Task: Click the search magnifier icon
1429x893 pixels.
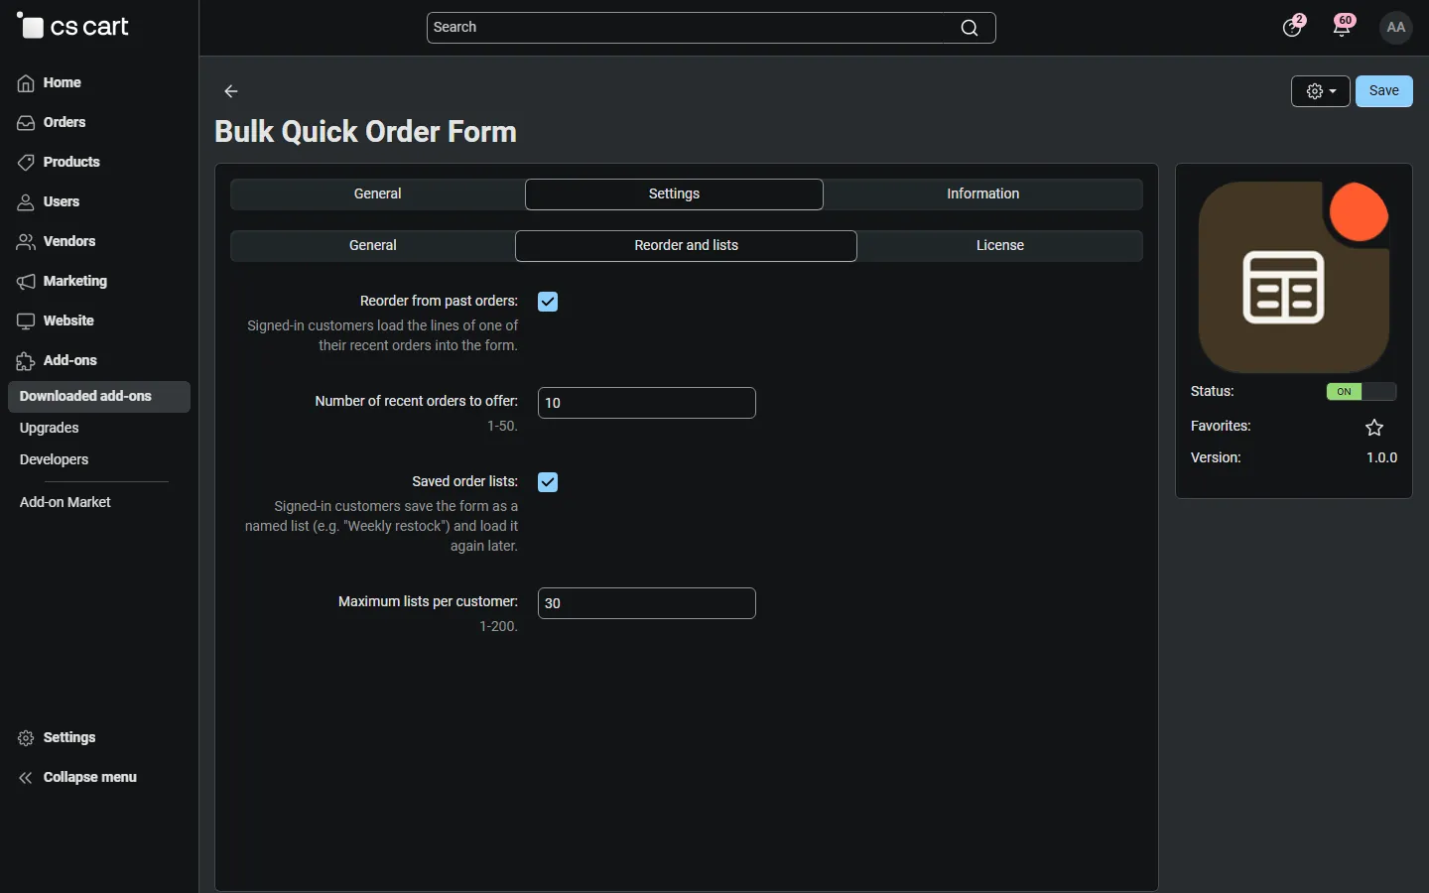Action: pyautogui.click(x=970, y=28)
